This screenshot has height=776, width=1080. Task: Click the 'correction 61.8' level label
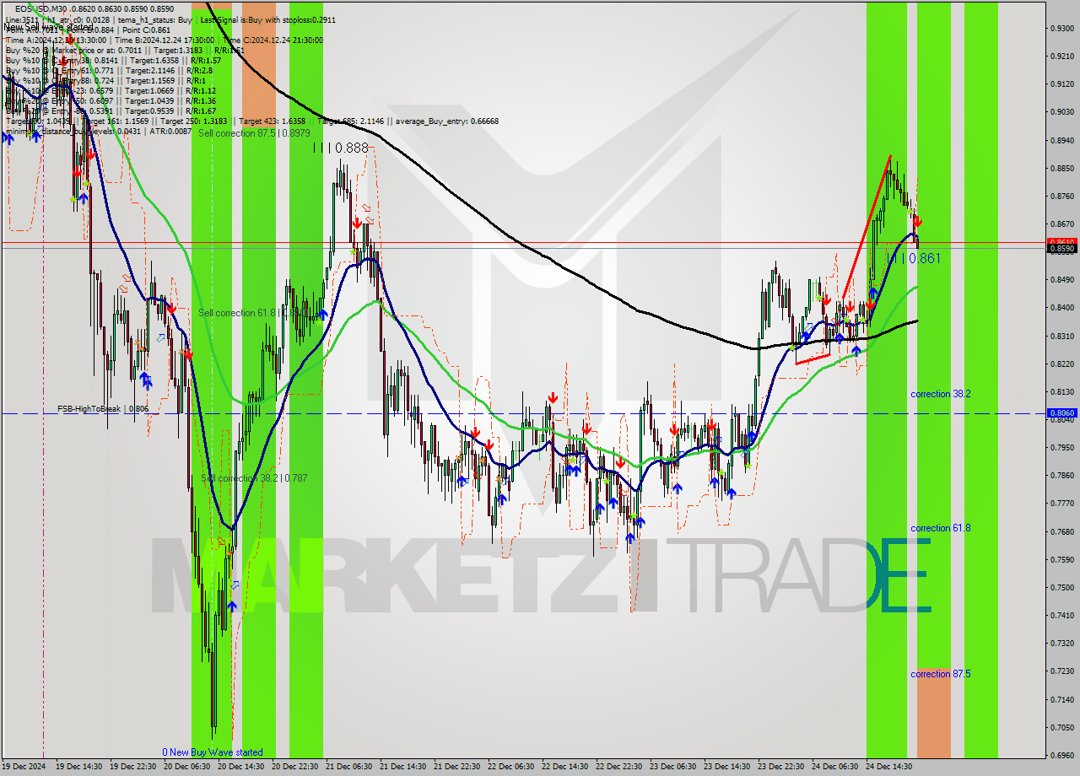[940, 528]
